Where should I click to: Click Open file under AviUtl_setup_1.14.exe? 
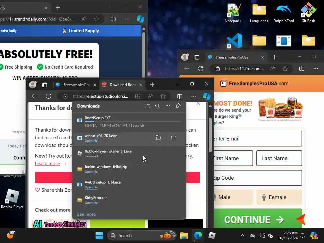click(91, 187)
